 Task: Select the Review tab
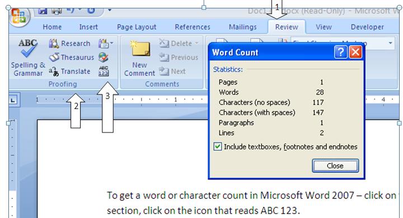point(287,27)
